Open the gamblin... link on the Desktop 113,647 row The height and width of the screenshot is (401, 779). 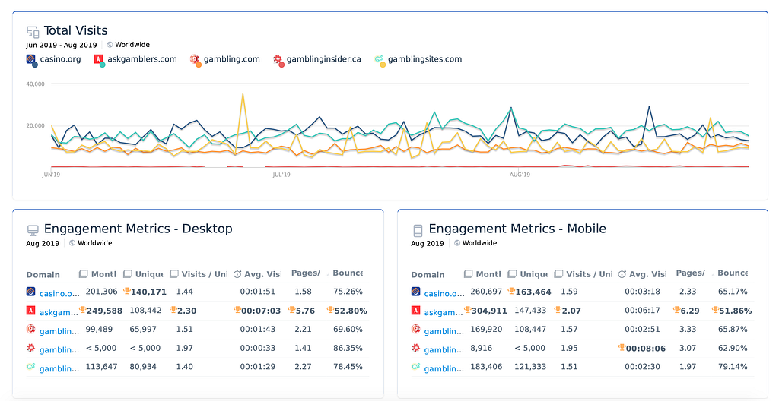[59, 369]
